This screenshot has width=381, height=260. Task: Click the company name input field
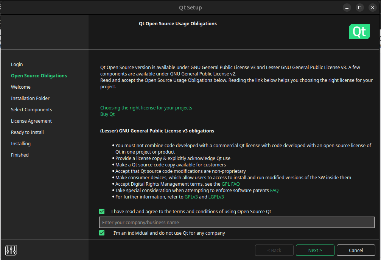[236, 222]
